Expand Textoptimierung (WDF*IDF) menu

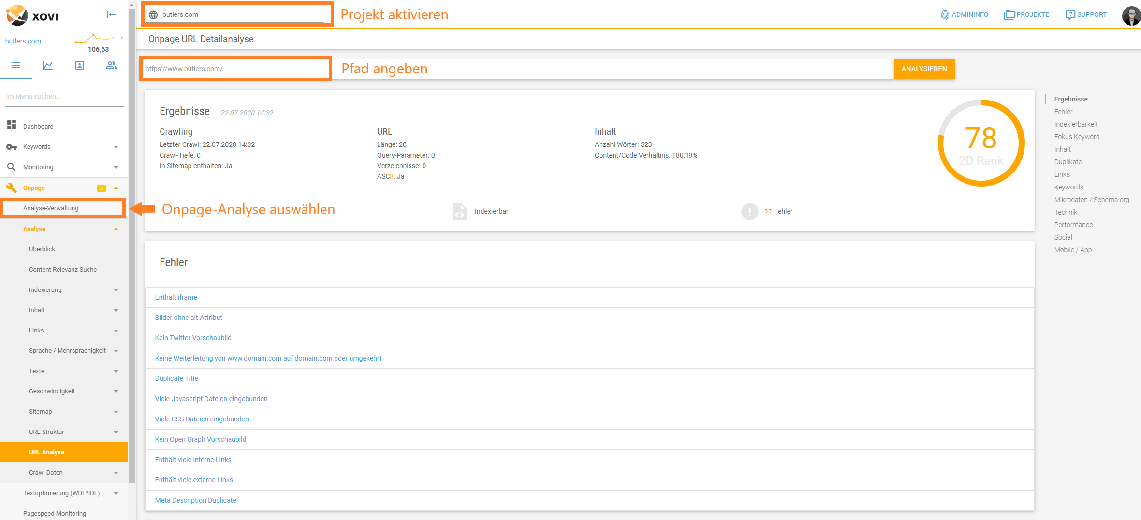click(x=116, y=493)
